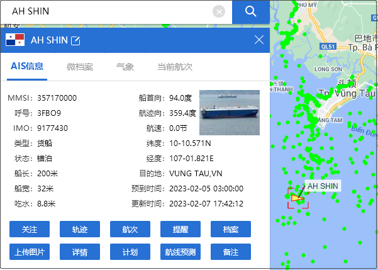378x270 pixels.
Task: Switch to the AIS信息 tab
Action: [27, 66]
